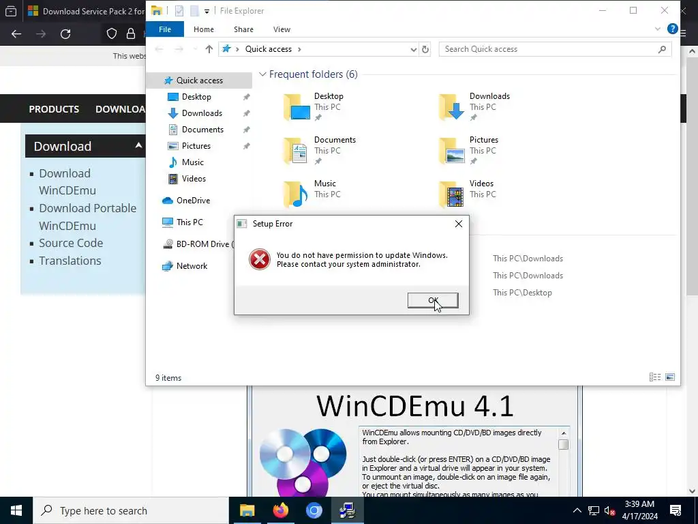The image size is (698, 524).
Task: Collapse the Download sidebar section
Action: [138, 145]
